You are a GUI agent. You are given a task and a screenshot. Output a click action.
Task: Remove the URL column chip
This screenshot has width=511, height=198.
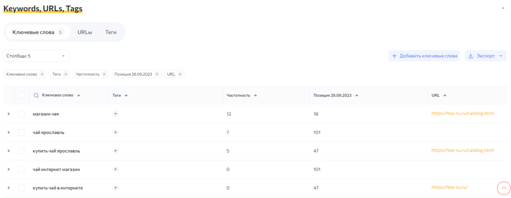pyautogui.click(x=180, y=74)
